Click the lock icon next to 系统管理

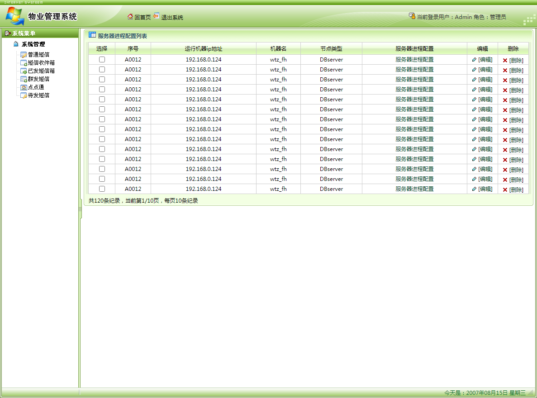(16, 44)
